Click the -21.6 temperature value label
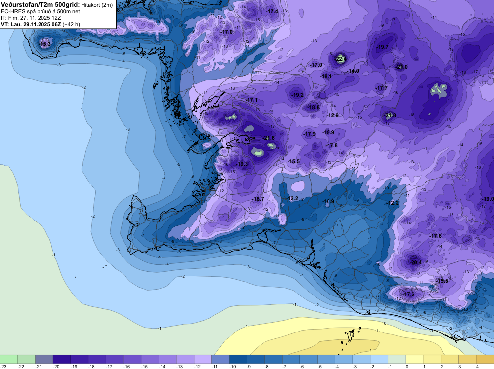494x369 pixels. [269, 138]
